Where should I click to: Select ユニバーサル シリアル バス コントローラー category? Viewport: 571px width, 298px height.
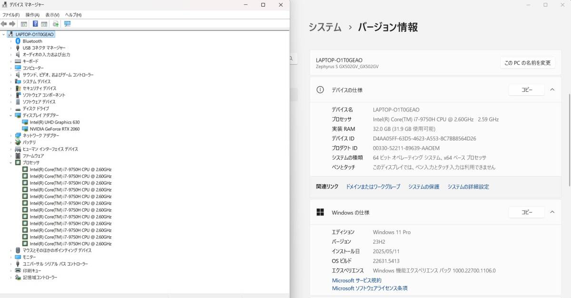[x=55, y=264]
